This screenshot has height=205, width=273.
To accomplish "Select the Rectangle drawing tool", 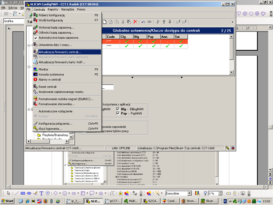I will [23, 193].
